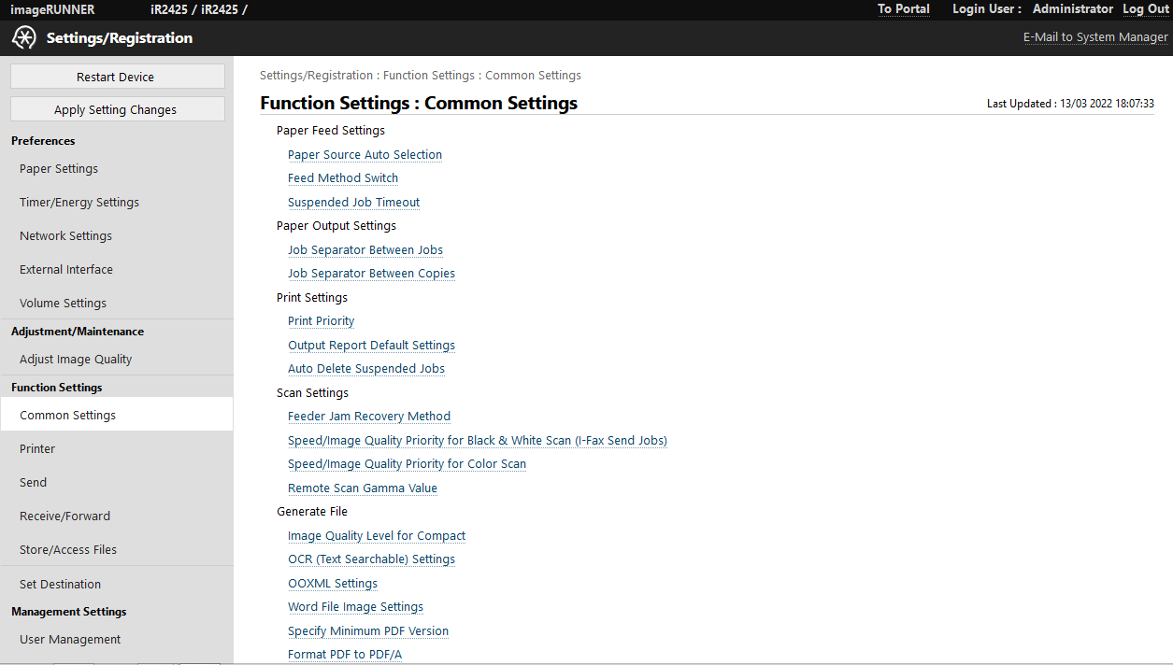Select Timer/Energy Settings from the sidebar
This screenshot has width=1173, height=665.
(79, 203)
